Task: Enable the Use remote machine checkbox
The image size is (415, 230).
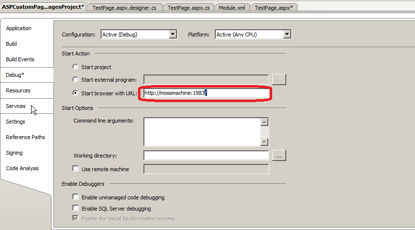Action: (75, 169)
